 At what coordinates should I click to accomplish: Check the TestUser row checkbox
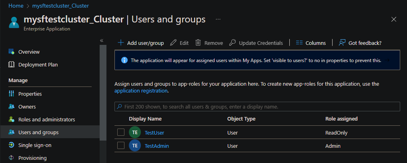point(121,133)
